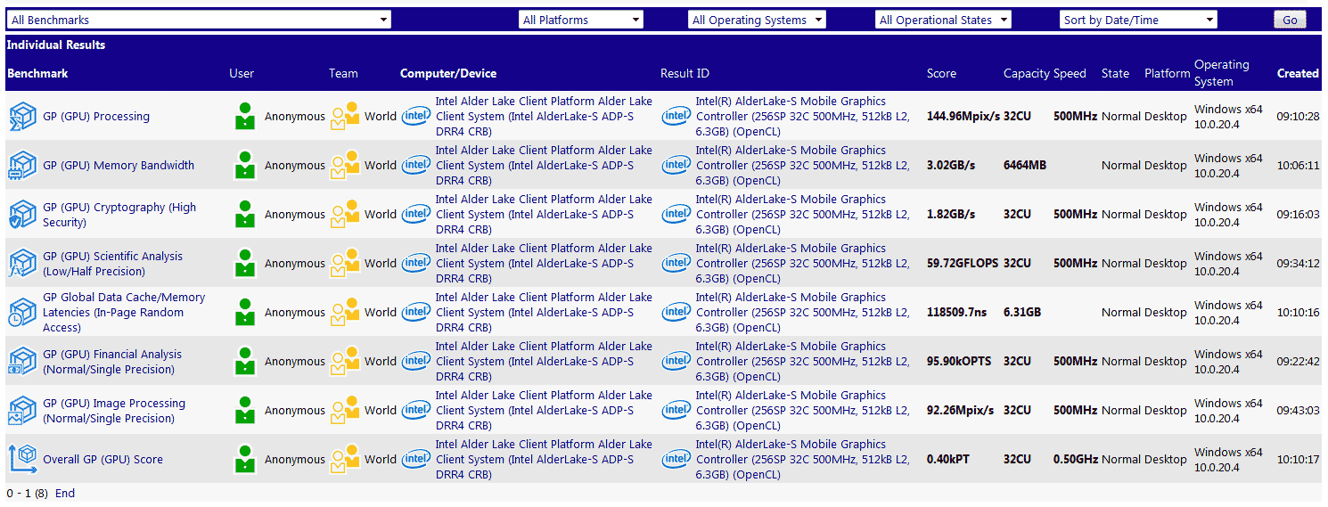
Task: Click the GP (GPU) Memory Bandwidth benchmark icon
Action: click(22, 165)
